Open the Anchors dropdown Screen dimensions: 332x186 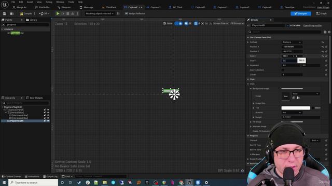pos(292,42)
